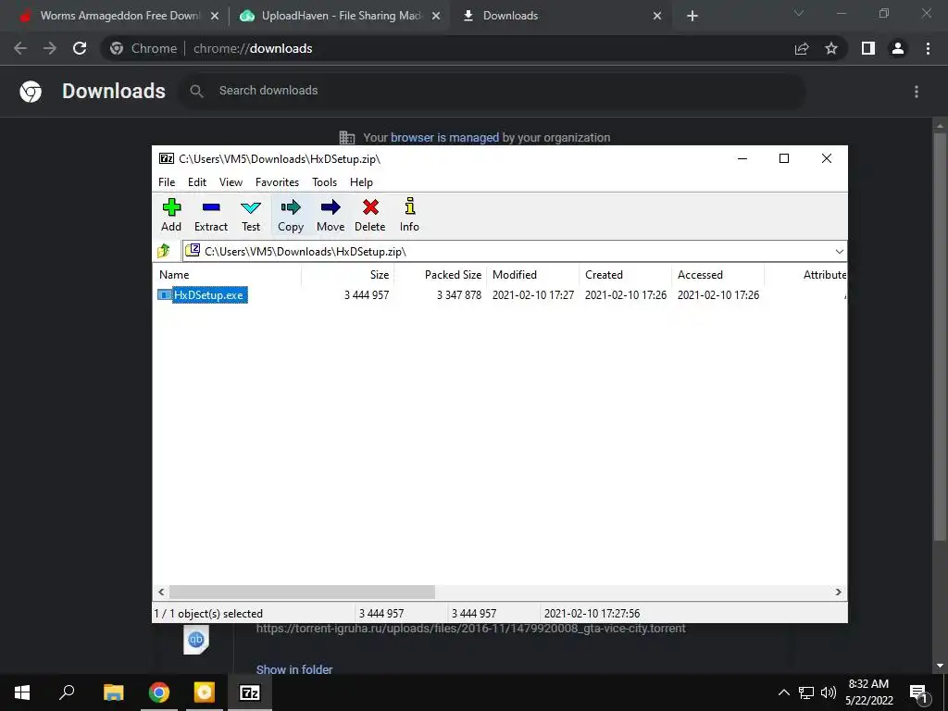Viewport: 948px width, 711px height.
Task: Open the Chrome tab search chevron
Action: [799, 13]
